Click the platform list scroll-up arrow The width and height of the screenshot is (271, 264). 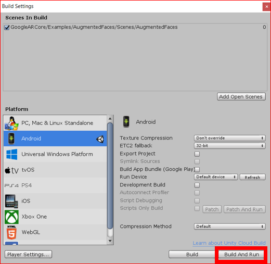pos(110,119)
